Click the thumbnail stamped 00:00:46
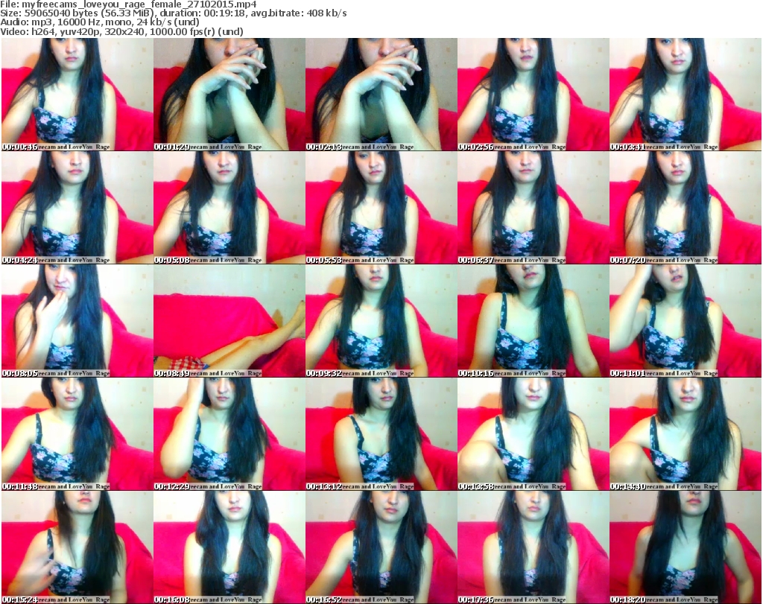Image resolution: width=763 pixels, height=604 pixels. [x=77, y=95]
